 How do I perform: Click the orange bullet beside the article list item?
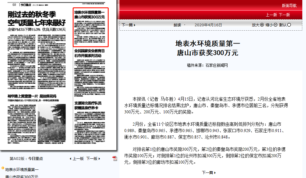tap(3, 168)
